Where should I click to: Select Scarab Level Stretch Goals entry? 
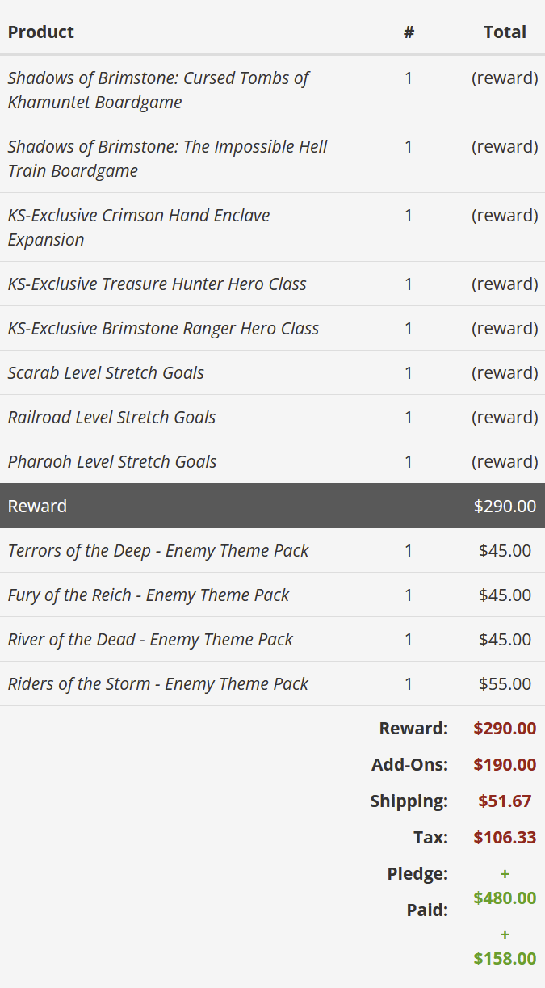coord(106,372)
